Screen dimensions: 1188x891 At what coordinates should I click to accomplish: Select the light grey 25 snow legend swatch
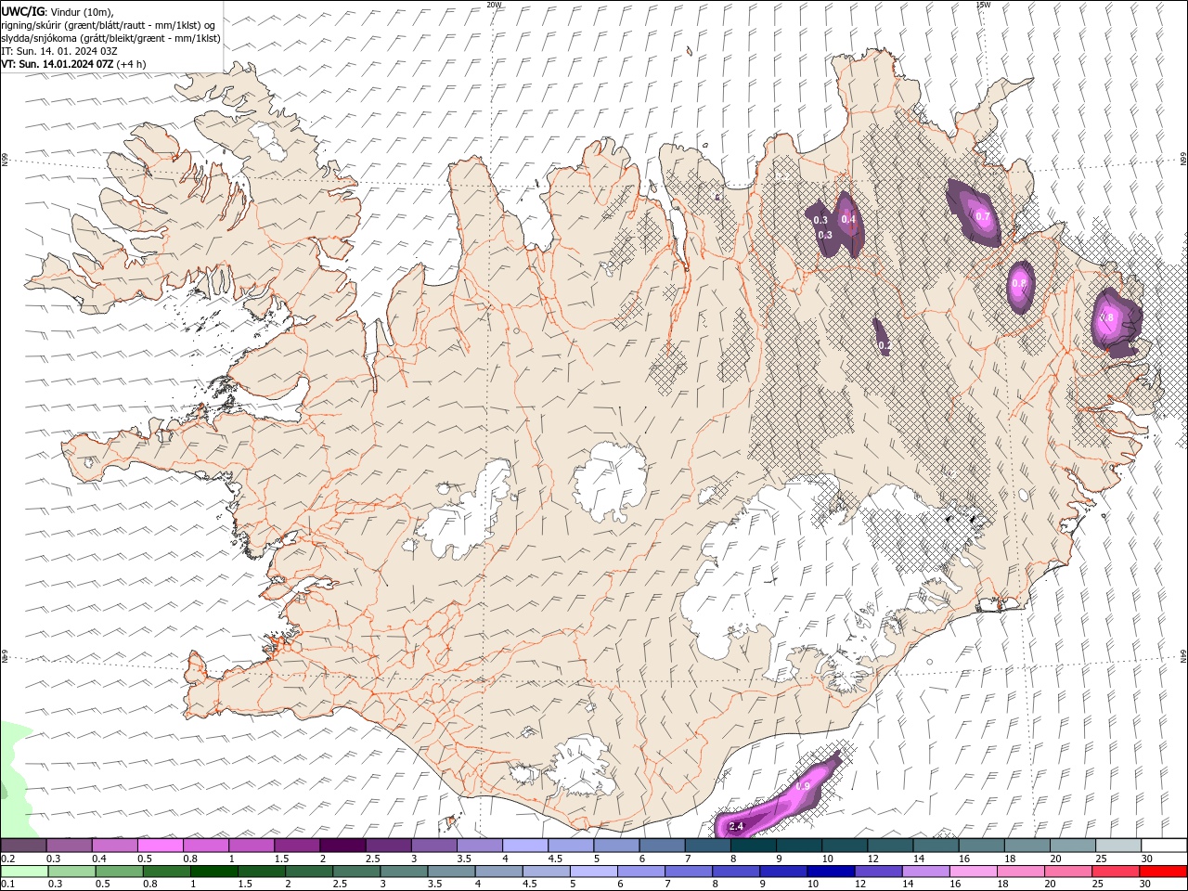(1117, 846)
